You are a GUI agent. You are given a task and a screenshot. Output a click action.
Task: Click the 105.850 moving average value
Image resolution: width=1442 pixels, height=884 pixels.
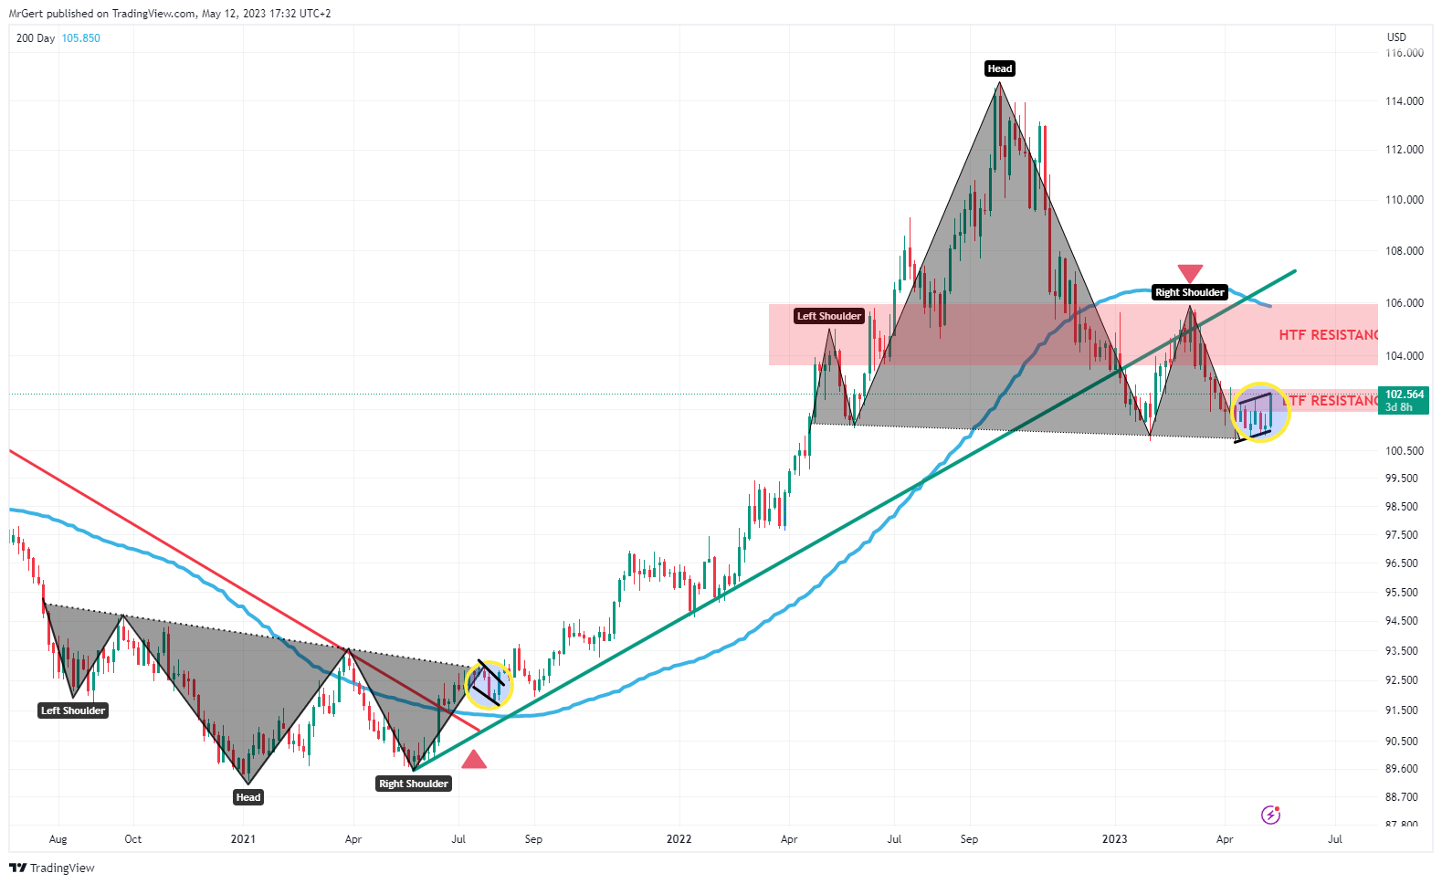point(81,38)
